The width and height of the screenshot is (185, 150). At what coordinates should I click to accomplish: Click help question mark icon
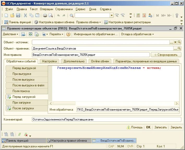(x=68, y=34)
